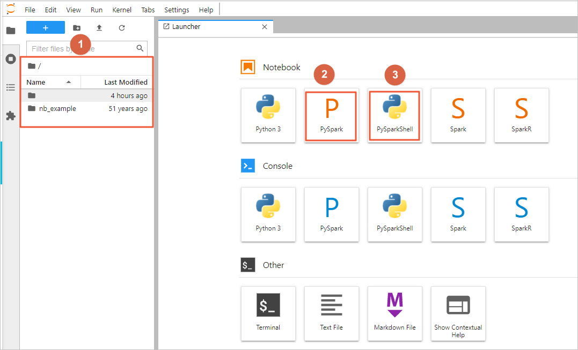
Task: Create a new folder with the toolbar icon
Action: [77, 27]
